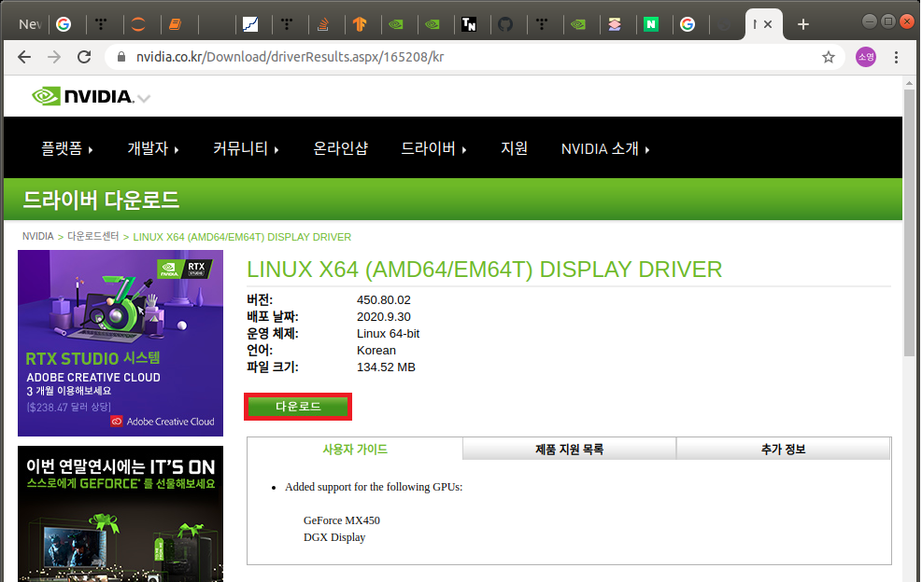922x582 pixels.
Task: Click the release date 2020.9.30
Action: point(383,316)
